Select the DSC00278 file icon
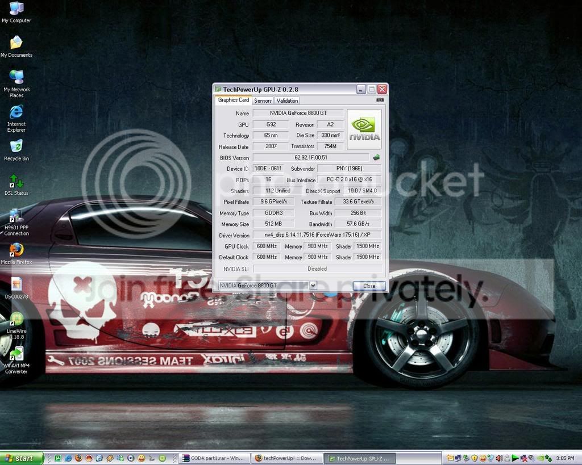The image size is (582, 465). 16,288
